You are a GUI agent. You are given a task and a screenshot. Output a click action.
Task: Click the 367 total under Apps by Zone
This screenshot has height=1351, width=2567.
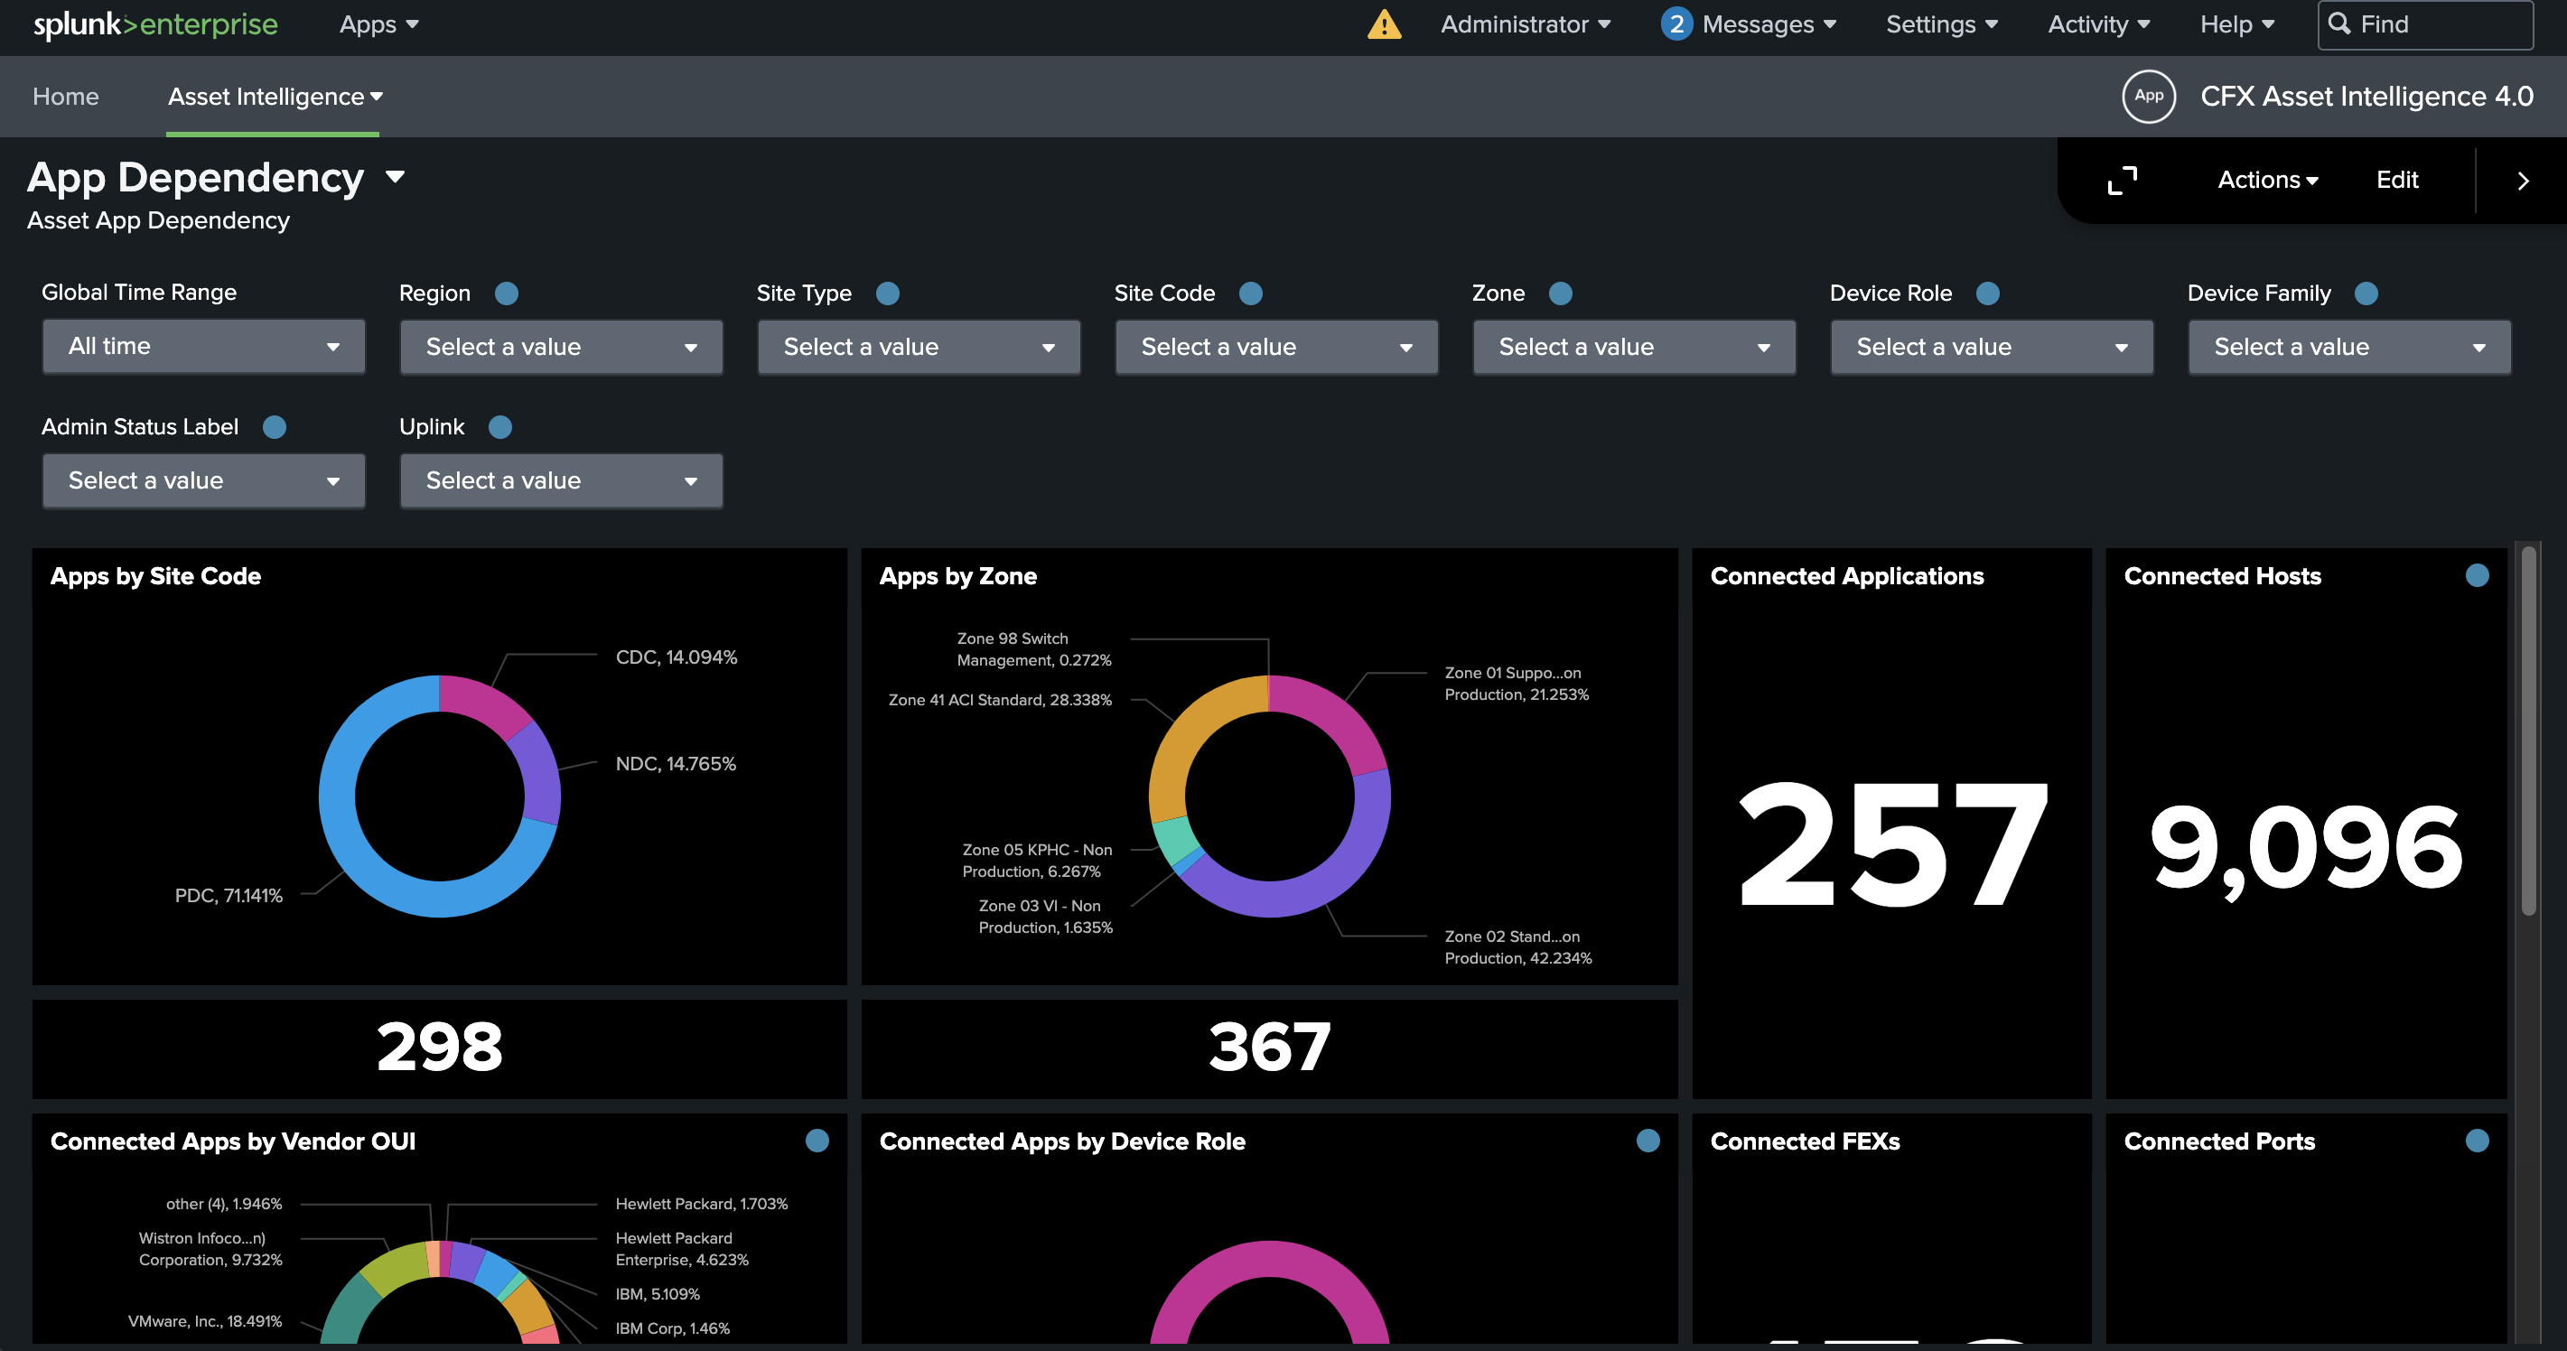click(x=1270, y=1048)
